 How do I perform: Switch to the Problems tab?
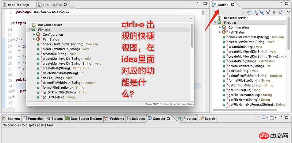point(114,119)
